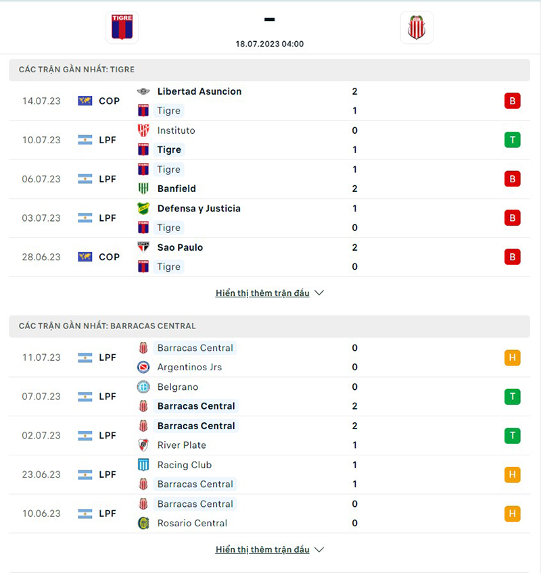Screen dimensions: 541x573
Task: Select the 'Các trận gần nhất: Barracas Central' header
Action: 107,326
